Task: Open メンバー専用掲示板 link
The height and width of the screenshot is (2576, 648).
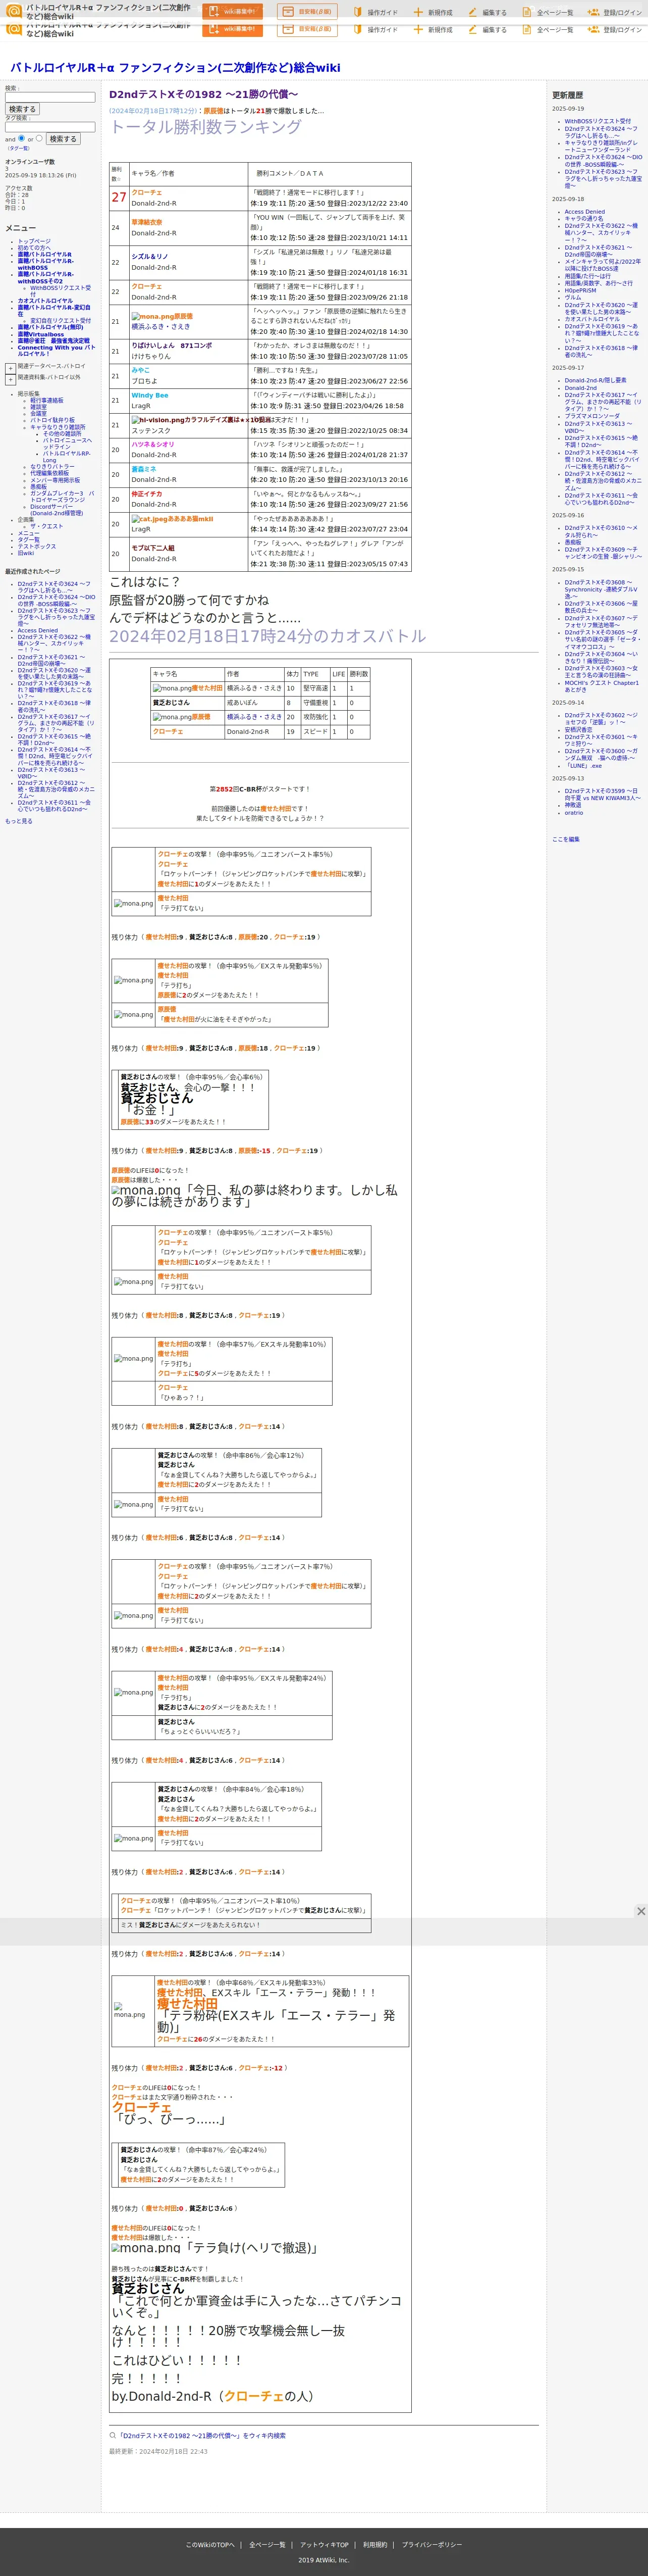Action: coord(55,480)
